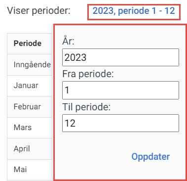
Task: Click the "Viser perioder:" label text
Action: tap(38, 11)
